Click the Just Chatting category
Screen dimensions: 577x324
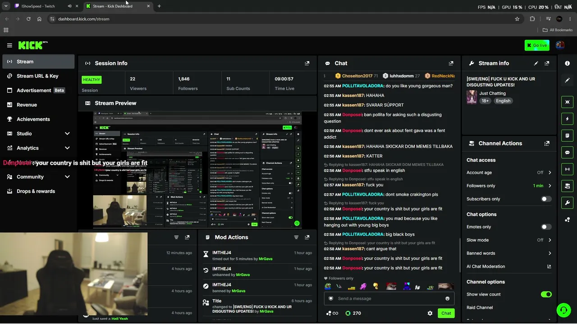tap(493, 94)
